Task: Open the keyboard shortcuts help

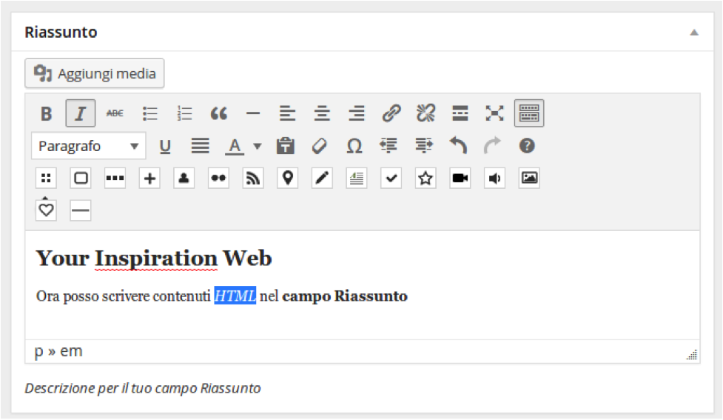Action: [527, 146]
